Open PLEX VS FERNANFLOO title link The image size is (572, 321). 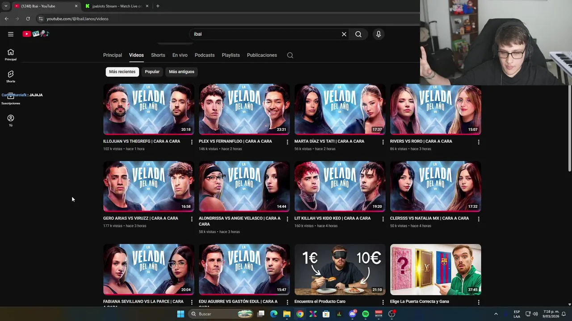coord(235,141)
